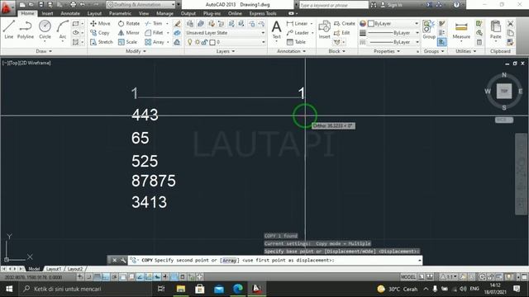Open the View ribbon tab
Viewport: 529px width, 297px height.
144,13
